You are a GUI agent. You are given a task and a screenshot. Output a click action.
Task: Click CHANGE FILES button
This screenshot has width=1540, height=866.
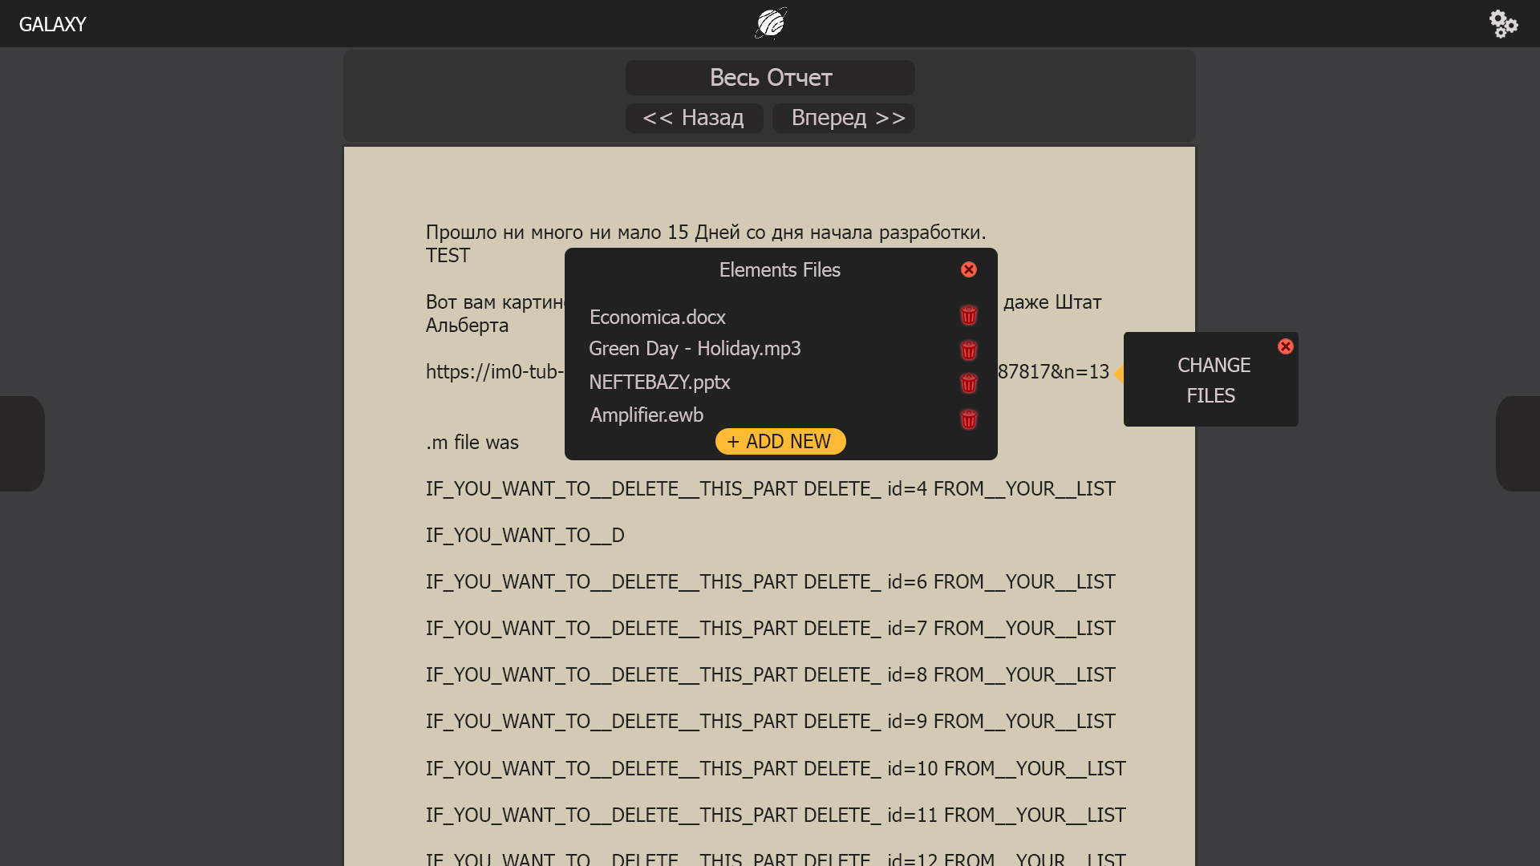coord(1211,379)
